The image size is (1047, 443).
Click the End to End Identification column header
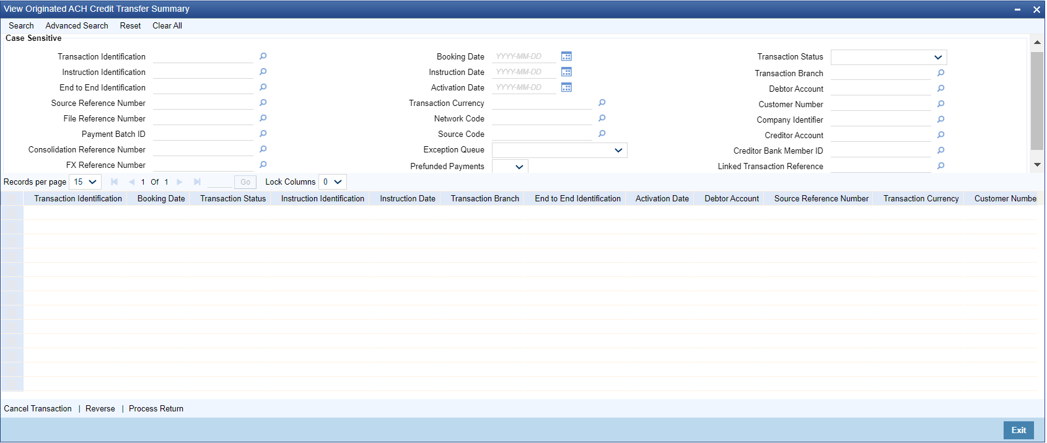tap(578, 199)
